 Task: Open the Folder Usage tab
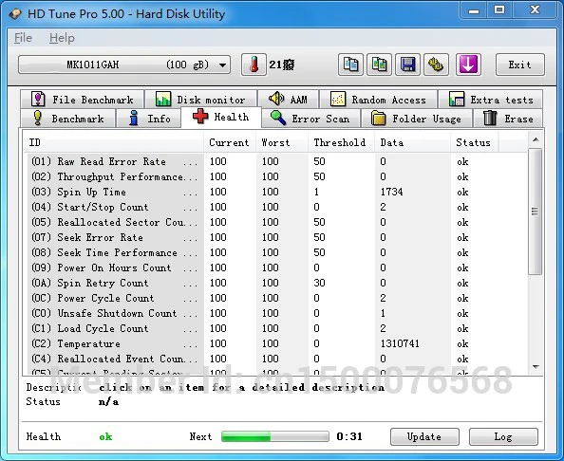coord(417,119)
